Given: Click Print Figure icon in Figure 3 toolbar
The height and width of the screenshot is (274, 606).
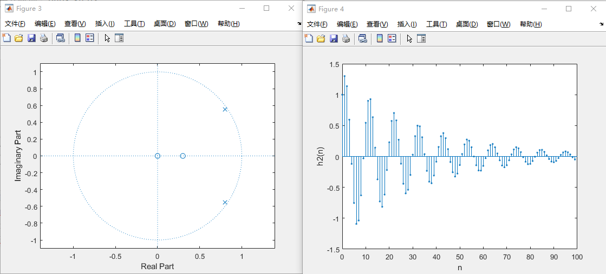Looking at the screenshot, I should point(44,38).
